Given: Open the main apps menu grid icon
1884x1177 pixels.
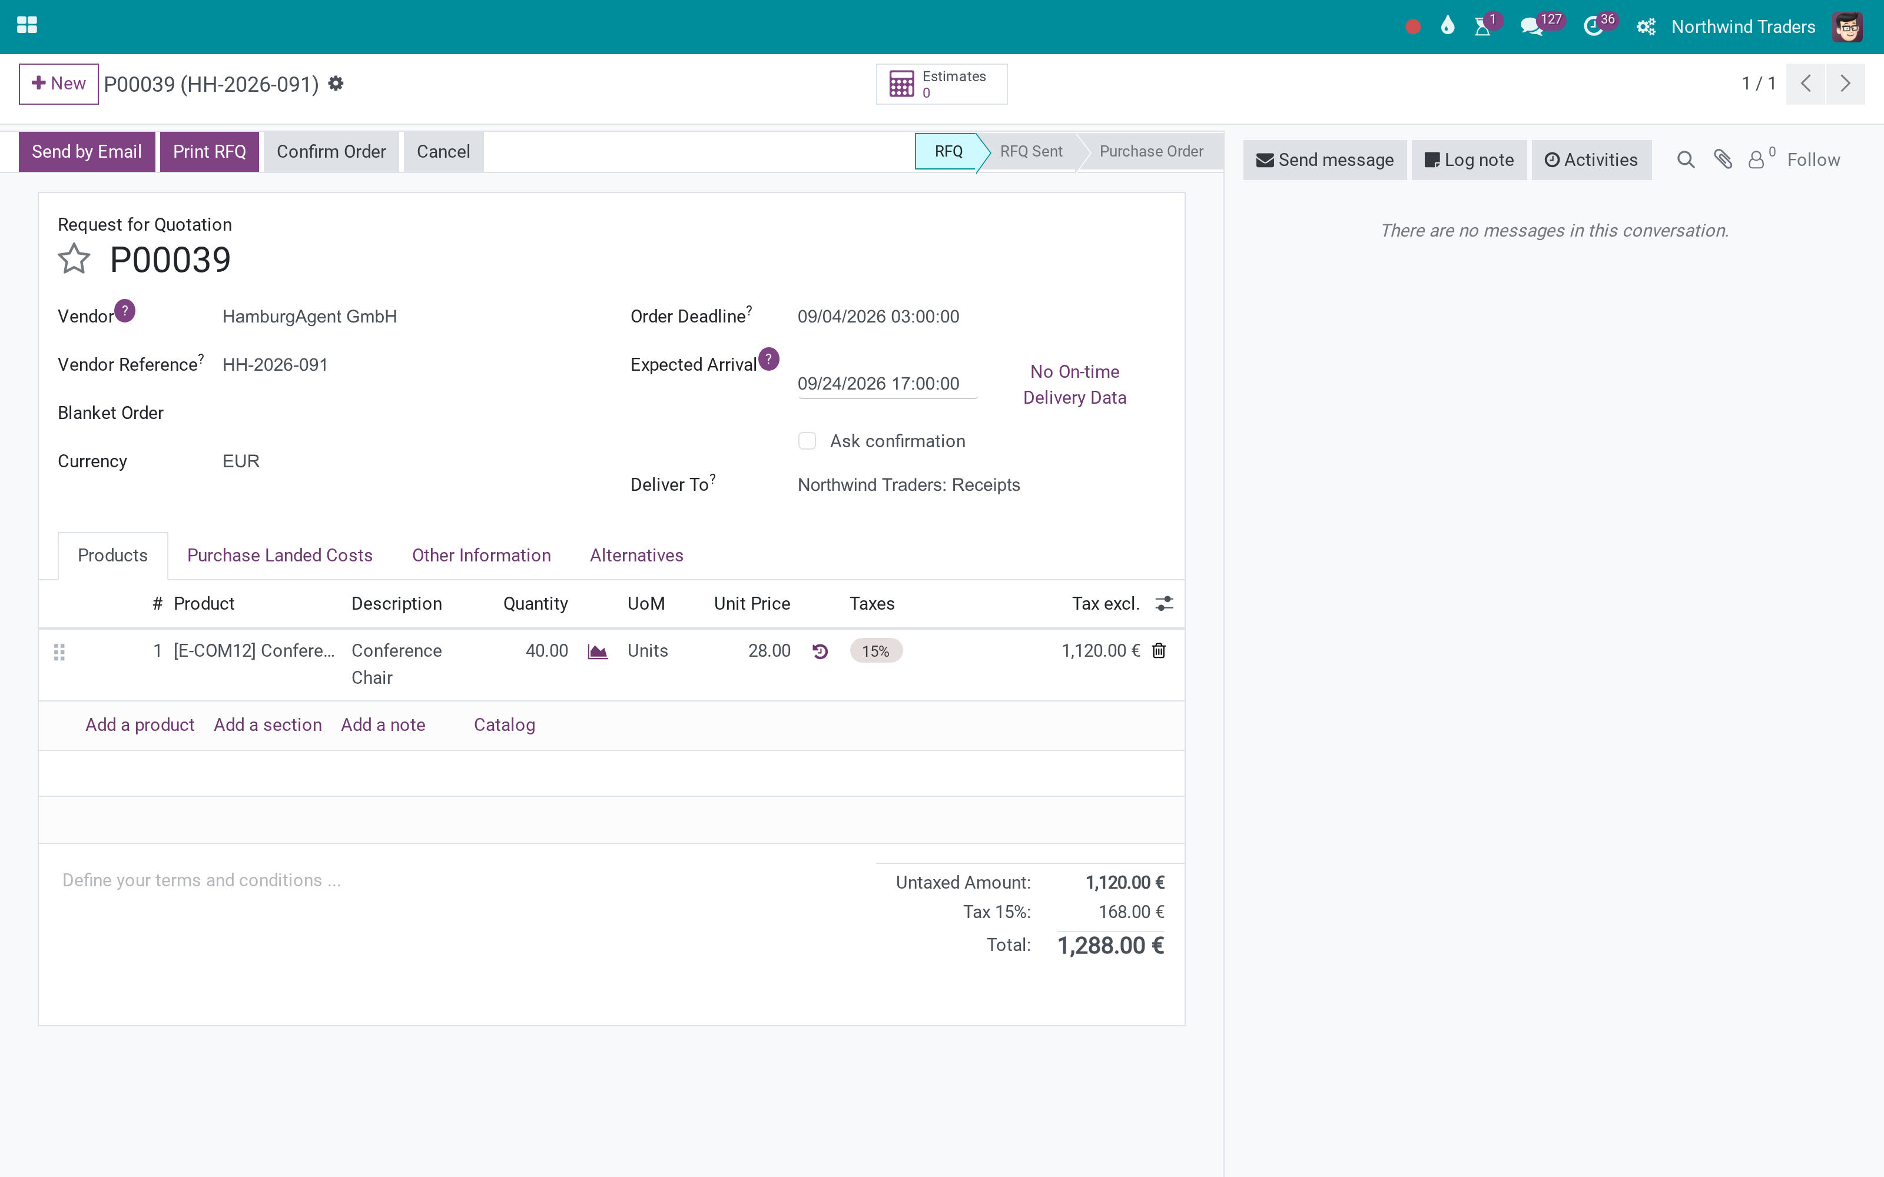Looking at the screenshot, I should pyautogui.click(x=27, y=26).
